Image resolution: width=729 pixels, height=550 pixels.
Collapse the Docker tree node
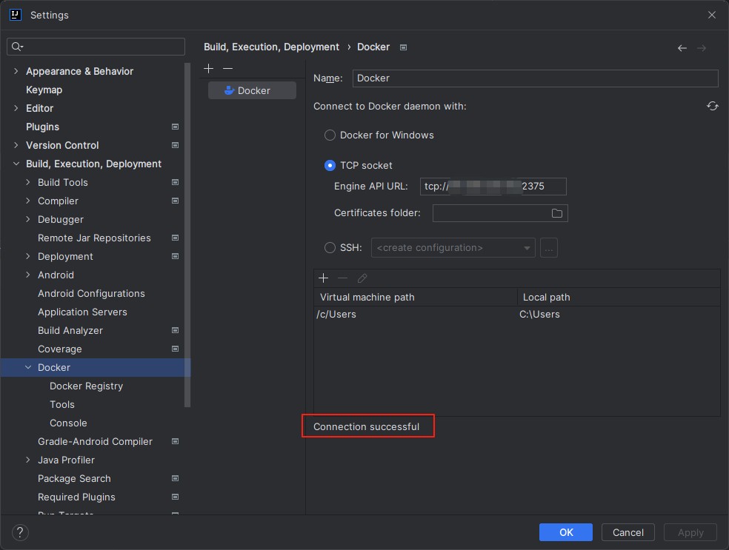(x=28, y=368)
